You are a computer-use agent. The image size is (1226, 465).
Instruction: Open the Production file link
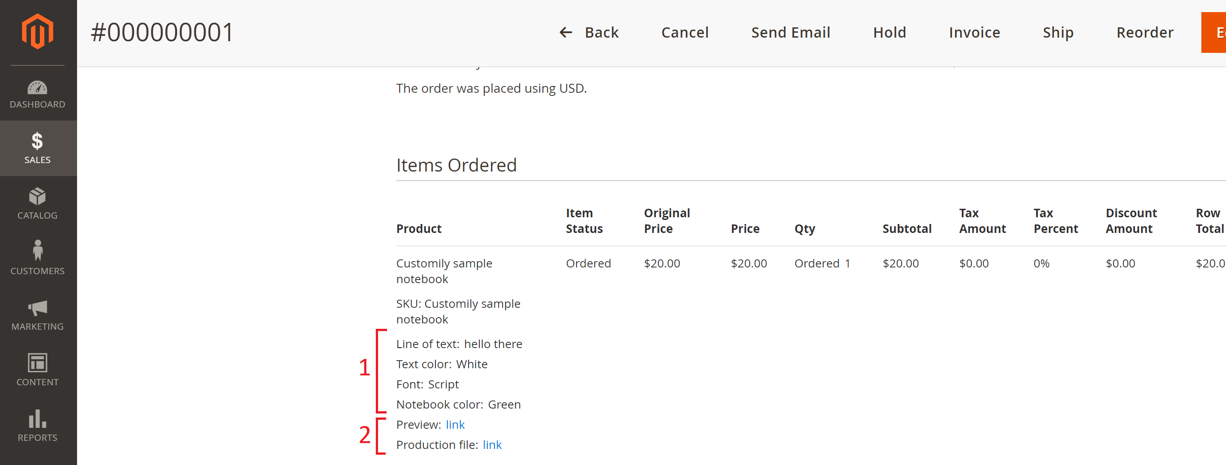tap(492, 444)
